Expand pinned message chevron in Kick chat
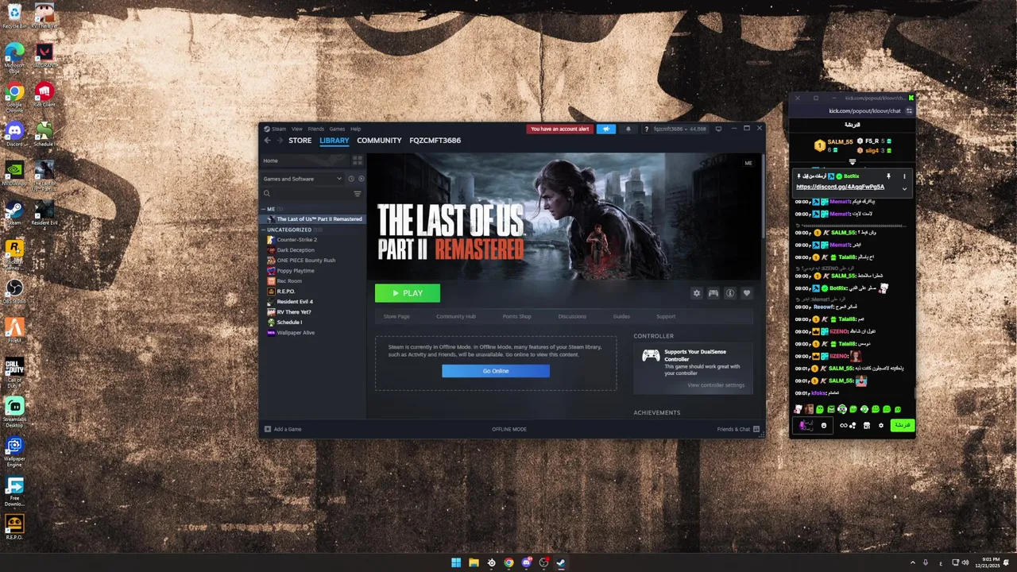This screenshot has width=1017, height=572. point(904,188)
